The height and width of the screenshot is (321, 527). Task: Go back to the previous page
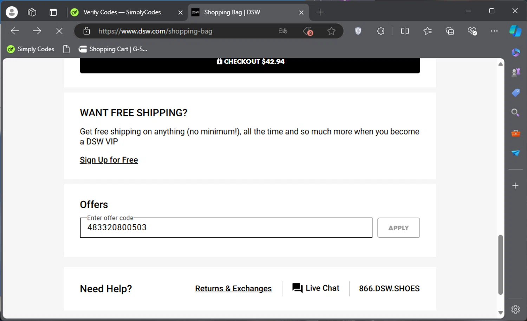pyautogui.click(x=15, y=31)
